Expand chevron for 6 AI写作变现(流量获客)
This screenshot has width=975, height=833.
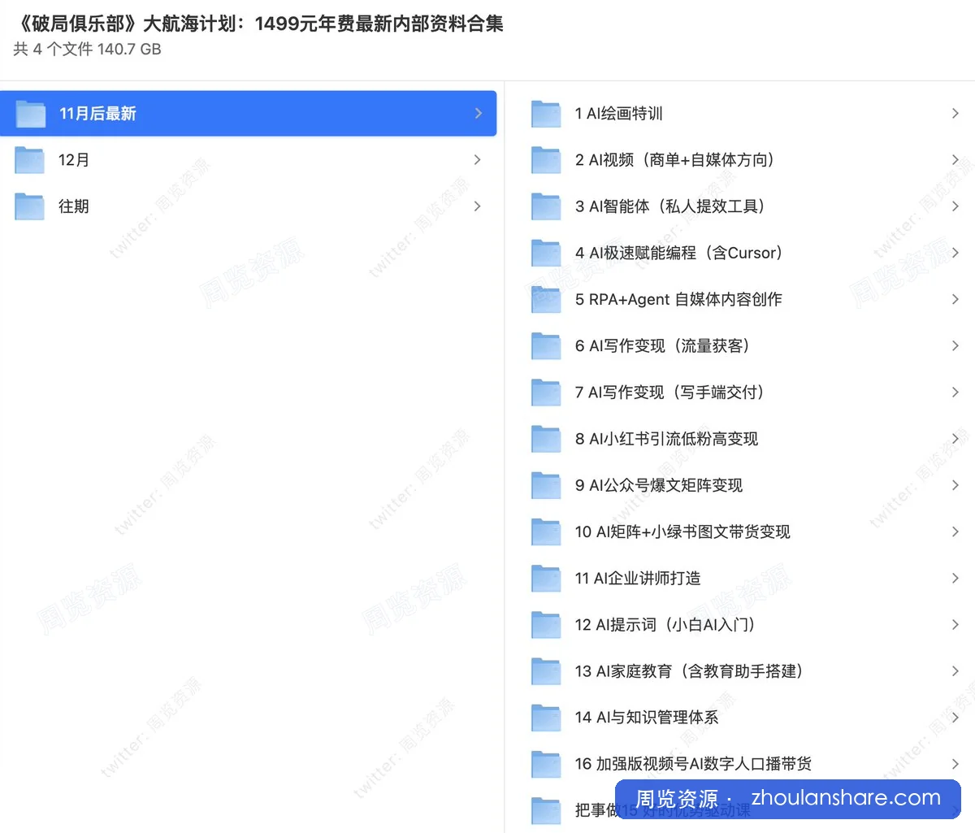(955, 346)
